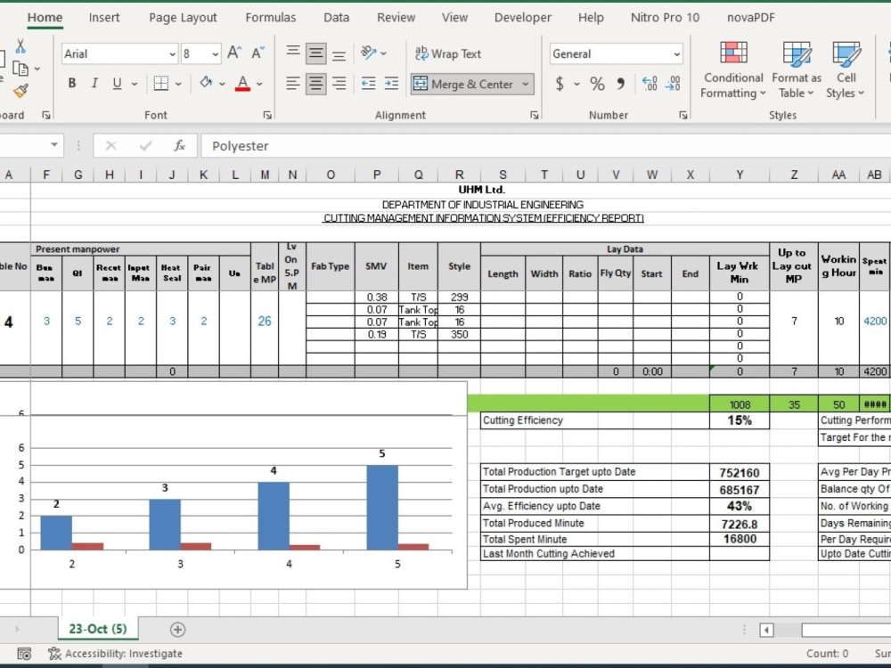Open Number format dialog launcher

pyautogui.click(x=683, y=115)
